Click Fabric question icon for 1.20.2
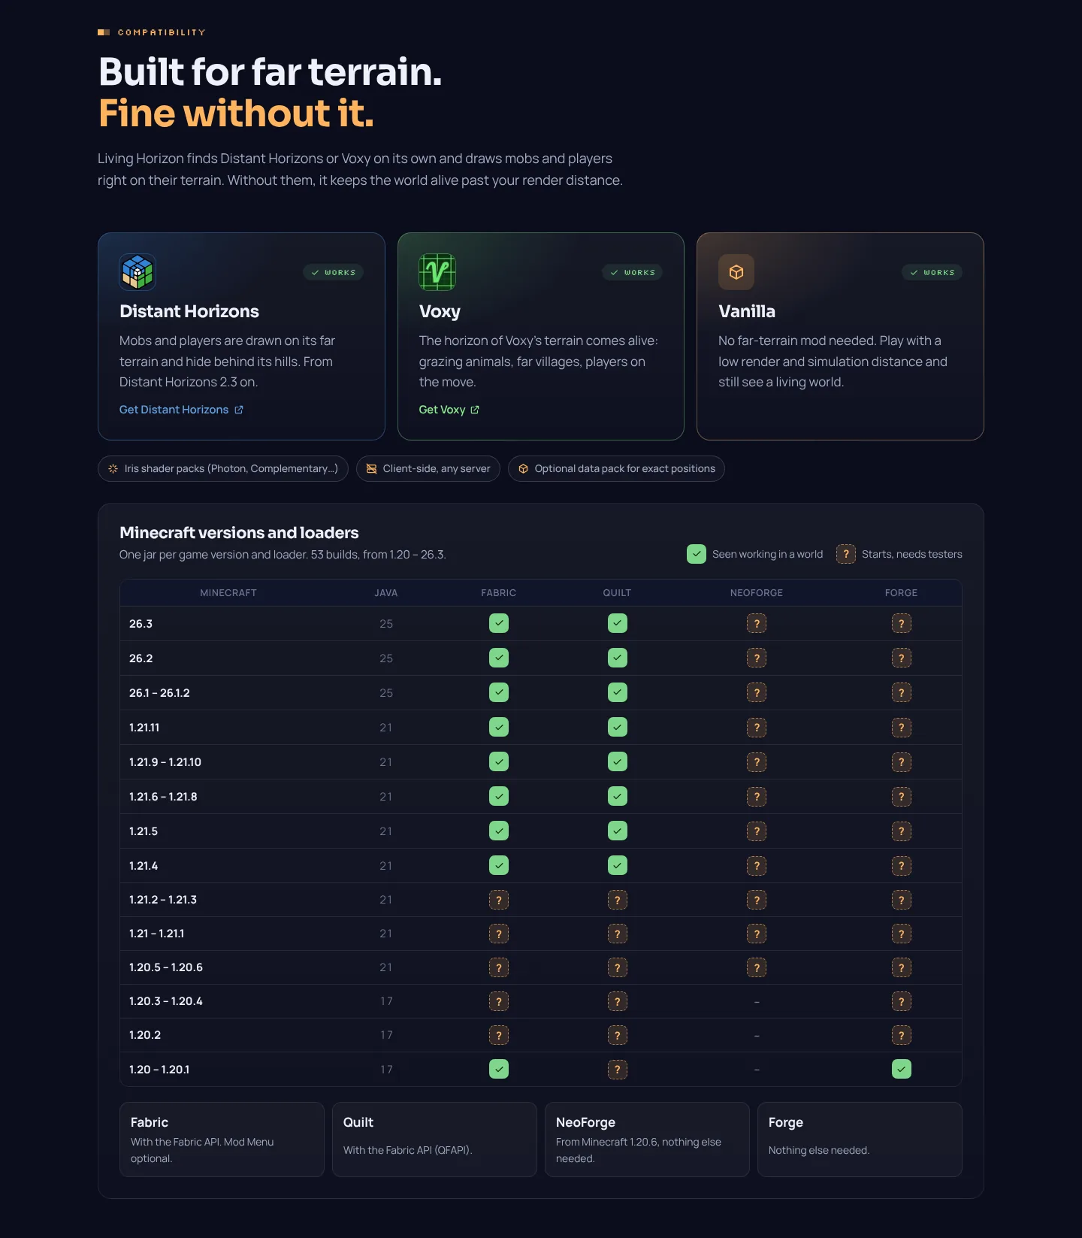This screenshot has height=1238, width=1082. pos(499,1035)
